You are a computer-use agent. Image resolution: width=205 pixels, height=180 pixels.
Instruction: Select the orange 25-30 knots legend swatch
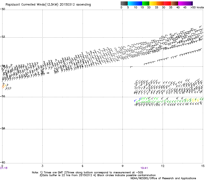coord(160,3)
